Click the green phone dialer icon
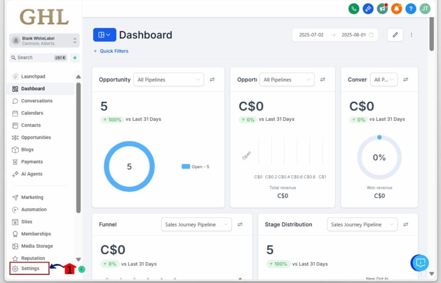Image resolution: width=441 pixels, height=283 pixels. [x=354, y=9]
